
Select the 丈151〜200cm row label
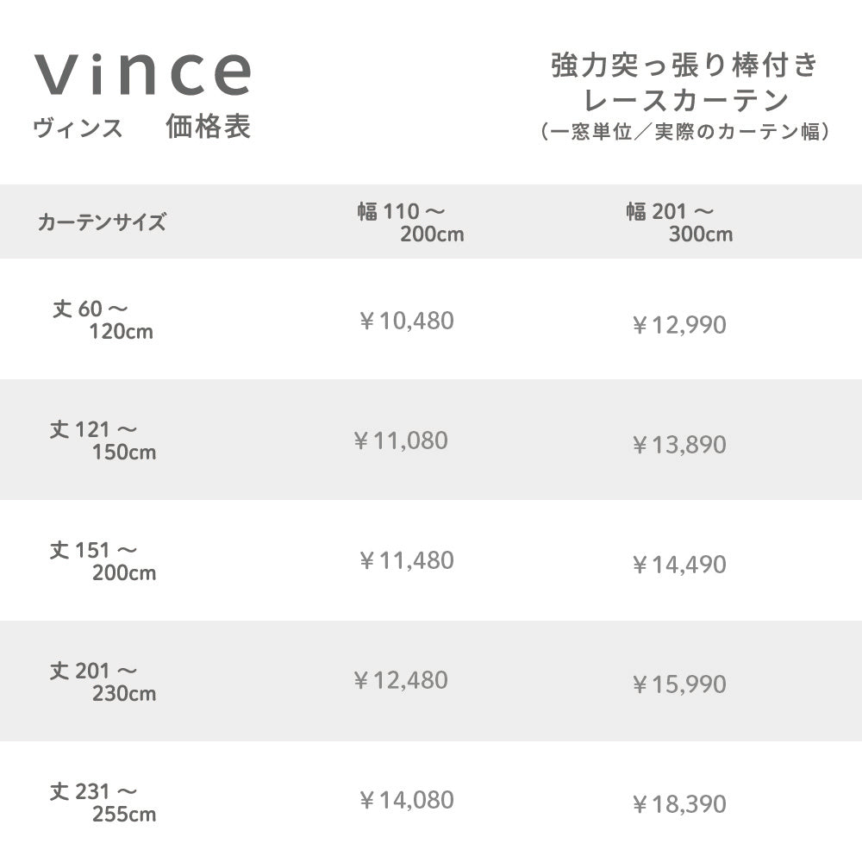coord(103,560)
